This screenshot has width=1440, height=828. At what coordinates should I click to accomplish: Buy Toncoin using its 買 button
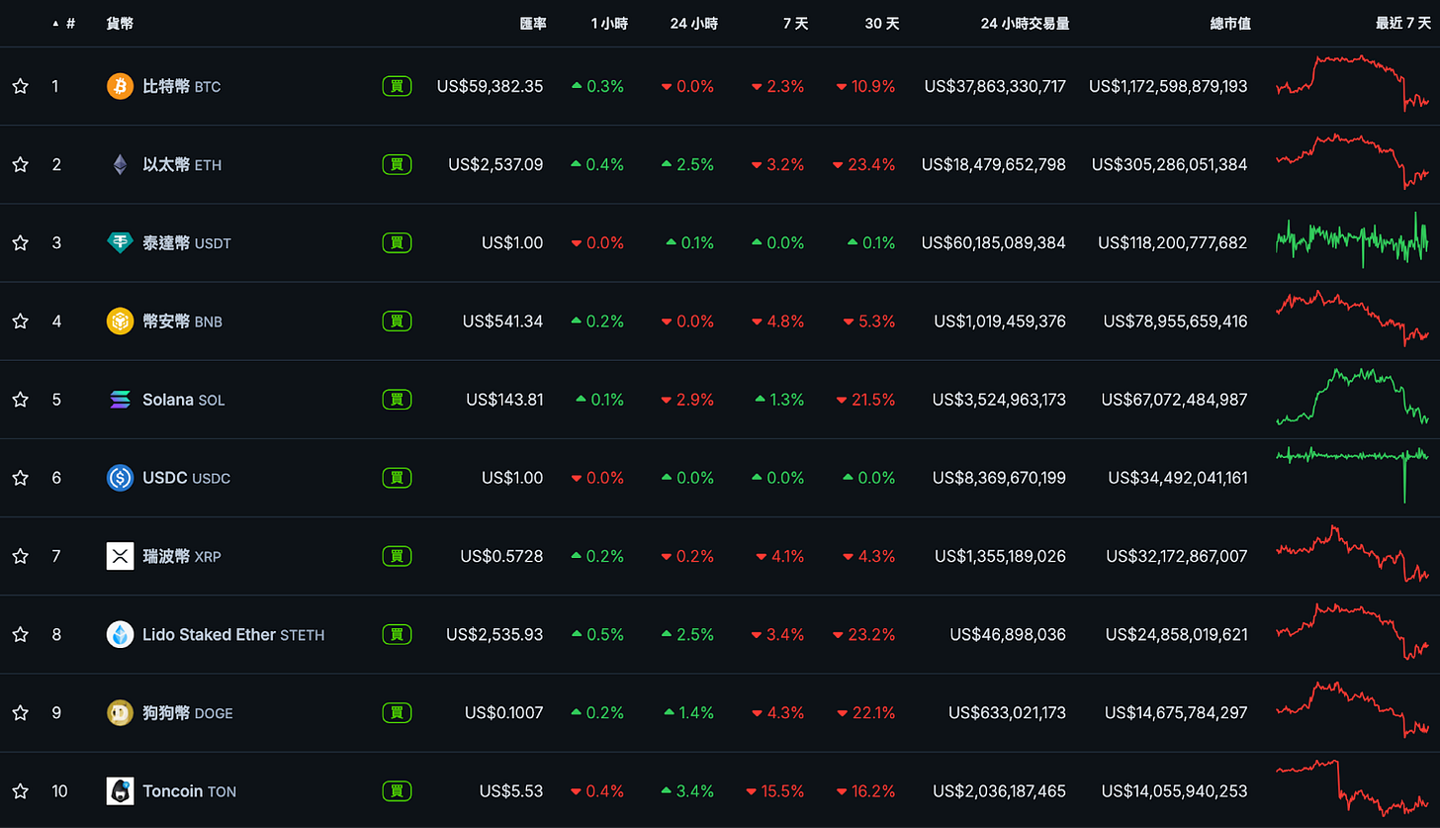point(397,791)
